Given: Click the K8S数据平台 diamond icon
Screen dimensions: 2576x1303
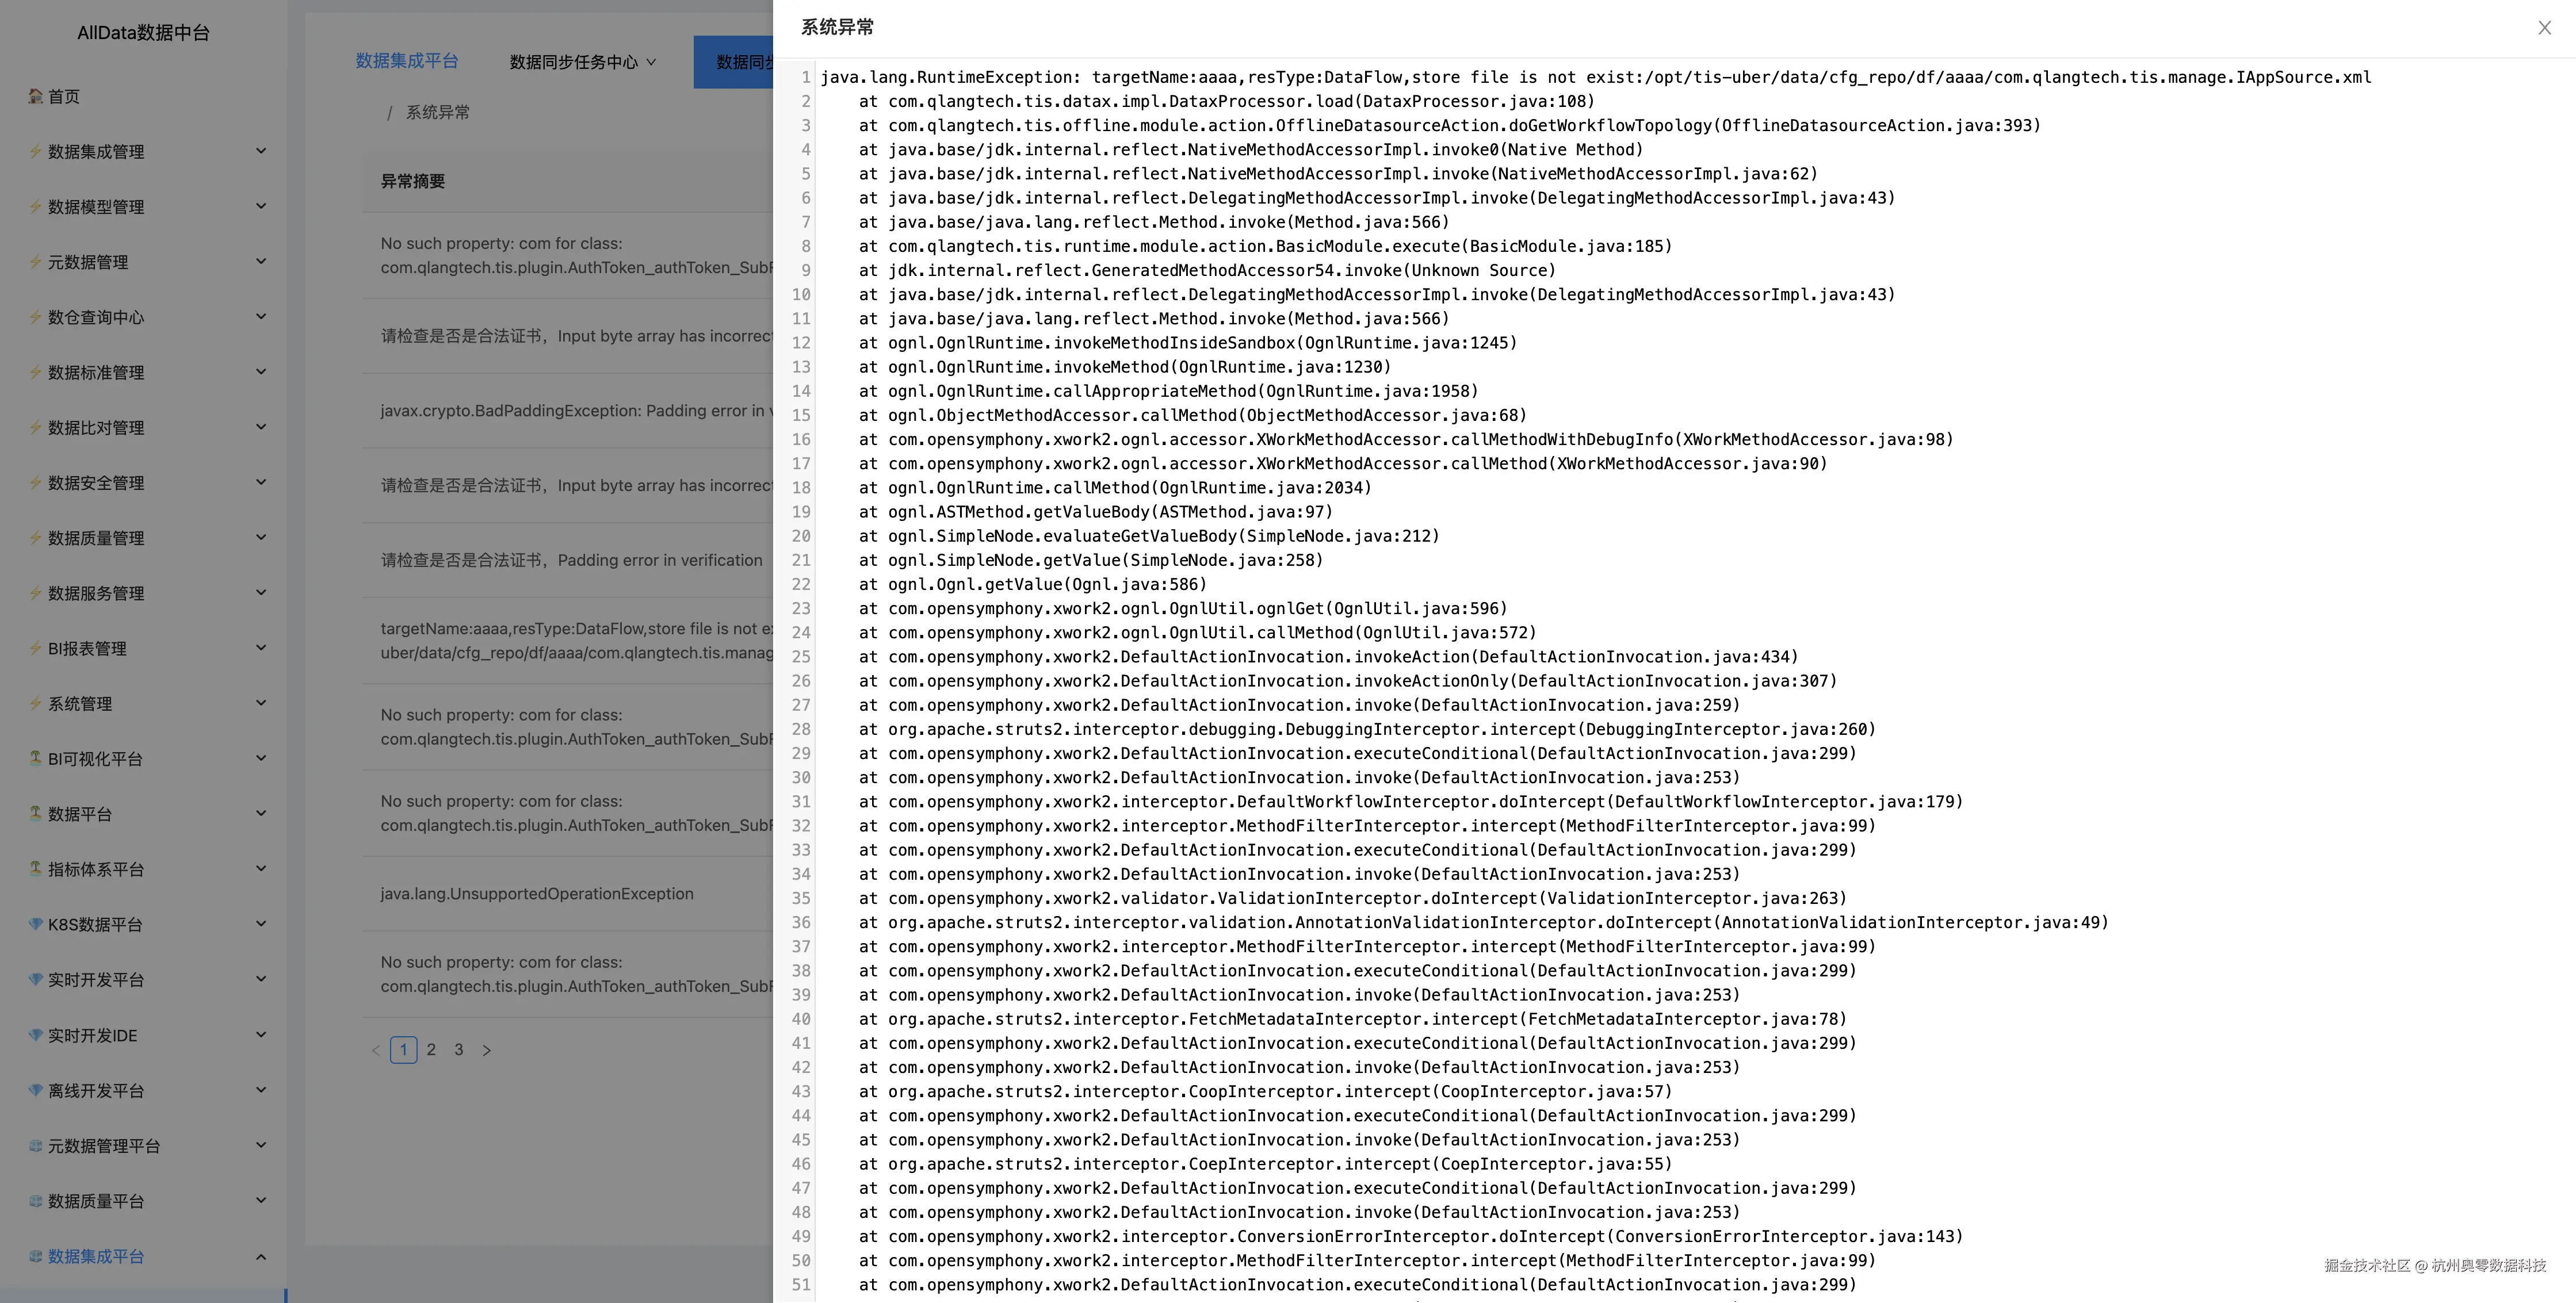Looking at the screenshot, I should coord(36,923).
